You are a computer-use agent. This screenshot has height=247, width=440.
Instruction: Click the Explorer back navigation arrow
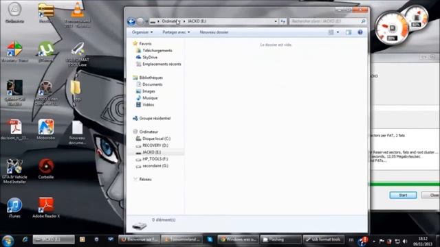pos(131,21)
